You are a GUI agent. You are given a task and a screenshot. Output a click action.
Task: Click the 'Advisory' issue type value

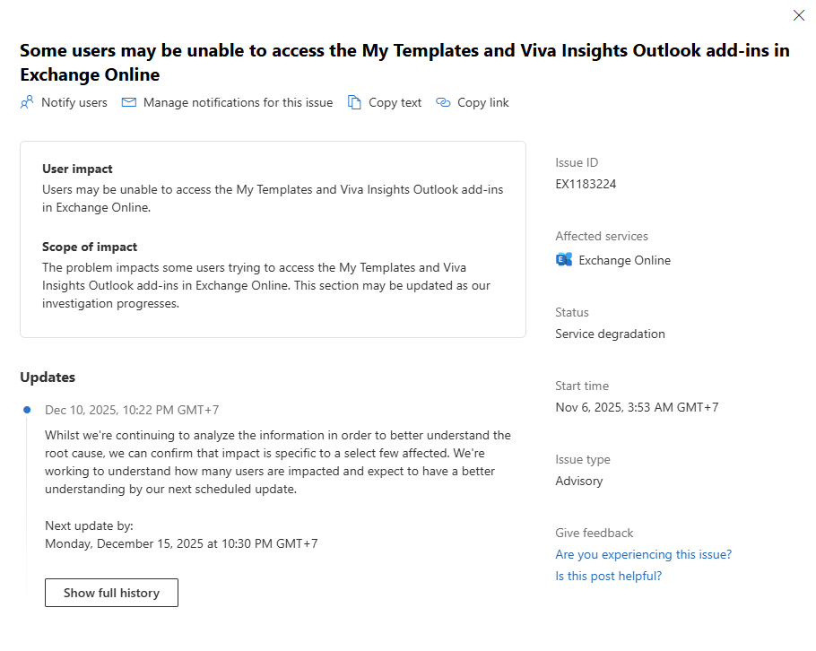pos(579,481)
